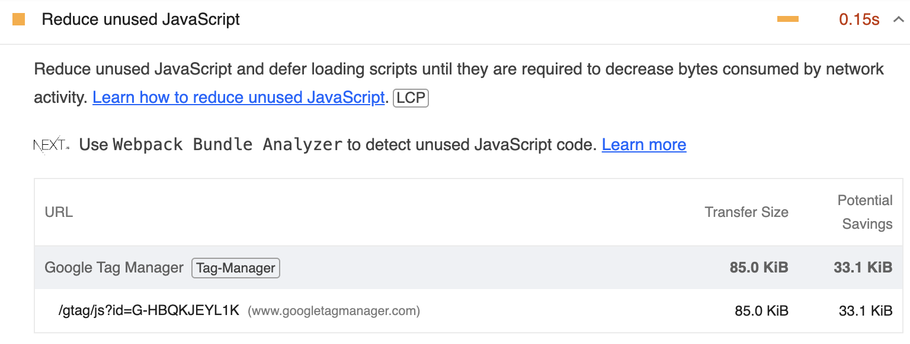The width and height of the screenshot is (910, 344).
Task: Click the orange savings bar indicator
Action: point(788,18)
